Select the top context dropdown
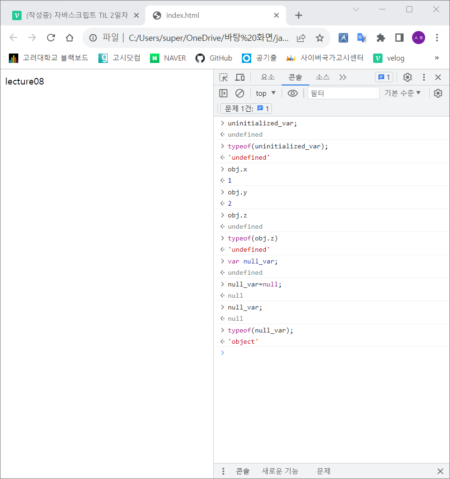Screen dimensions: 450x479 tap(266, 93)
